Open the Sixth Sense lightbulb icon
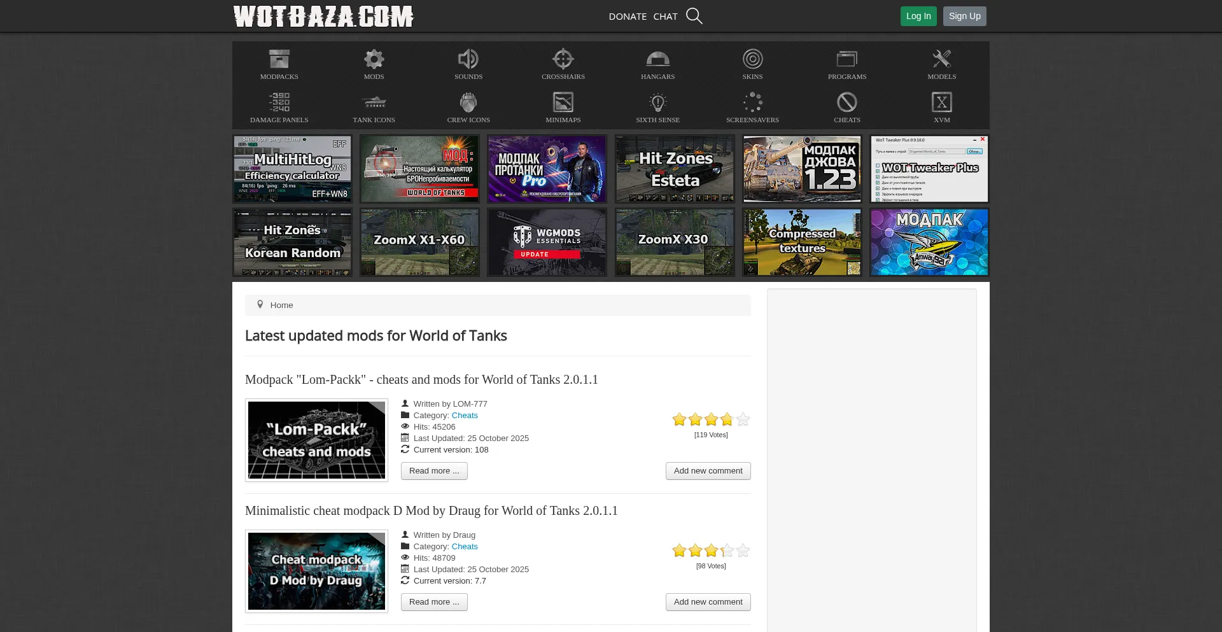 pyautogui.click(x=657, y=103)
